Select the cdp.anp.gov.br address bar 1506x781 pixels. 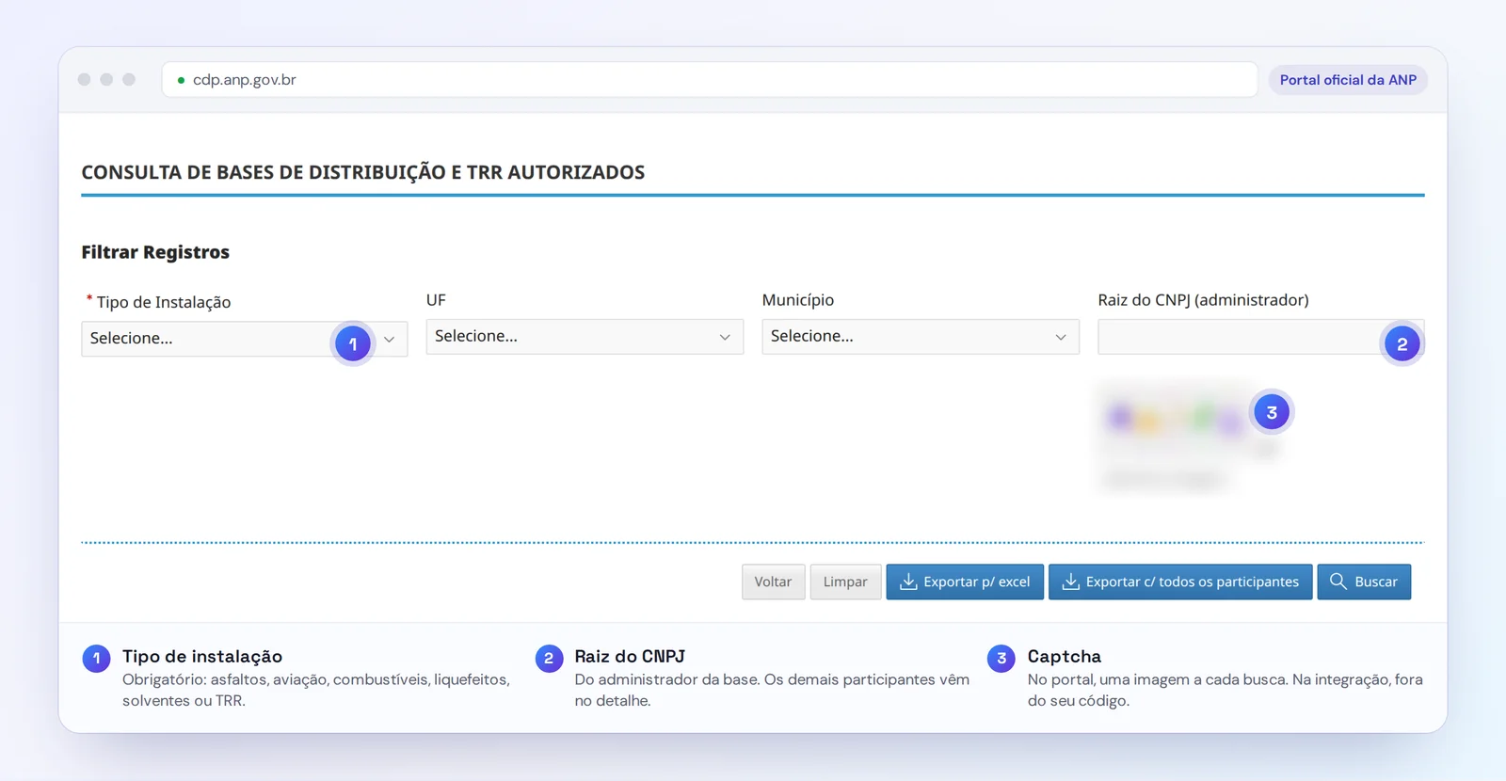[x=710, y=80]
